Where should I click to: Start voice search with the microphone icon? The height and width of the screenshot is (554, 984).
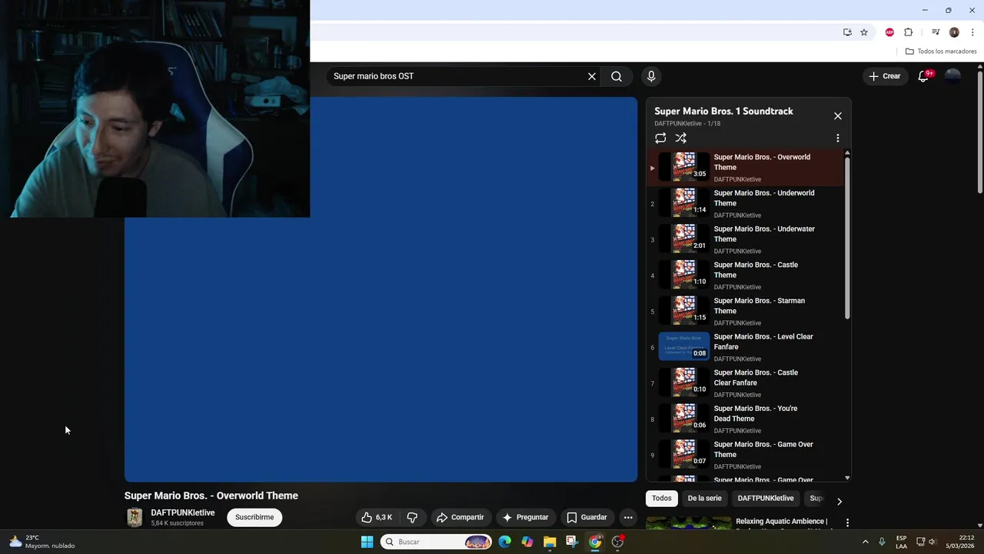coord(651,76)
